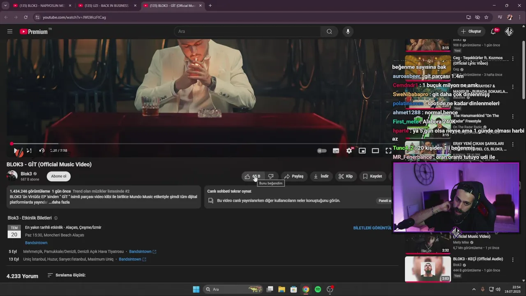This screenshot has width=526, height=296.
Task: Create a clip with Klip button
Action: 346,176
